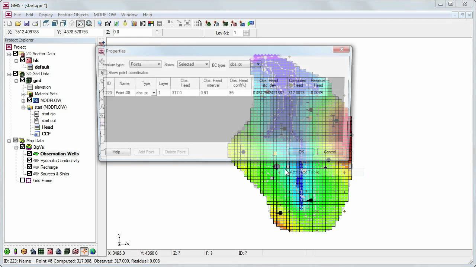Expand the Material Sets node

23,94
